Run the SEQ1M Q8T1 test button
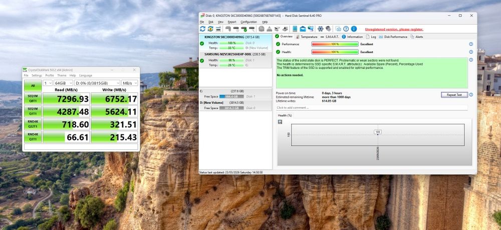This screenshot has width=501, height=230. (x=33, y=99)
